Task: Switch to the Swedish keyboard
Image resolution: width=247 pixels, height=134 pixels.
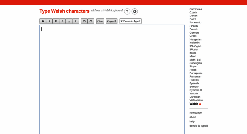Action: coord(194,87)
